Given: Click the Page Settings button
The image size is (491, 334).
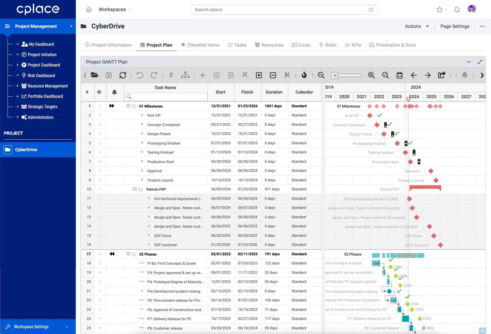Looking at the screenshot, I should point(454,26).
